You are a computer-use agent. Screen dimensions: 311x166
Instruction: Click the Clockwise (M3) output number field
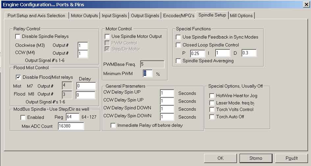click(83, 45)
